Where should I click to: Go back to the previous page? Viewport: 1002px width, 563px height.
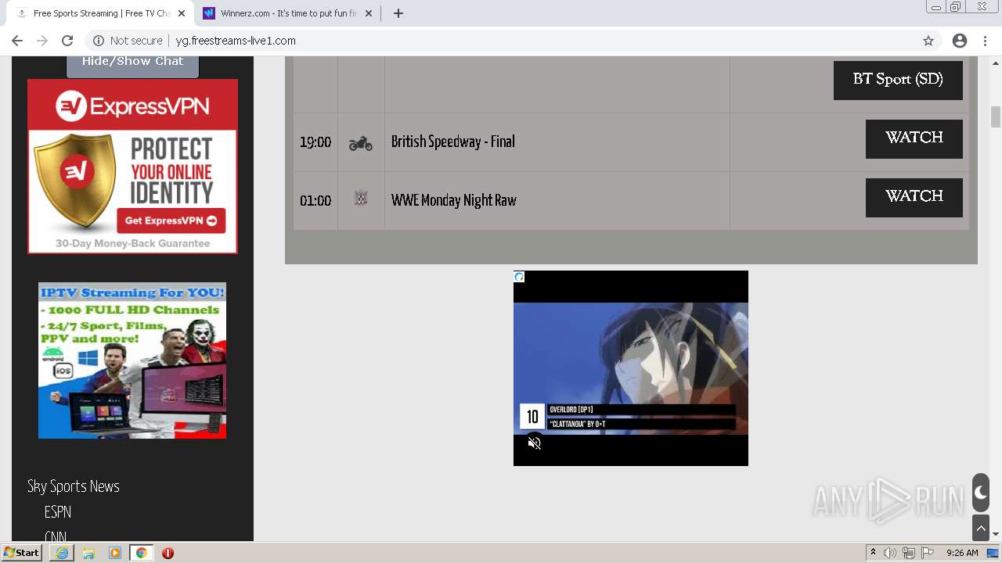click(x=17, y=41)
